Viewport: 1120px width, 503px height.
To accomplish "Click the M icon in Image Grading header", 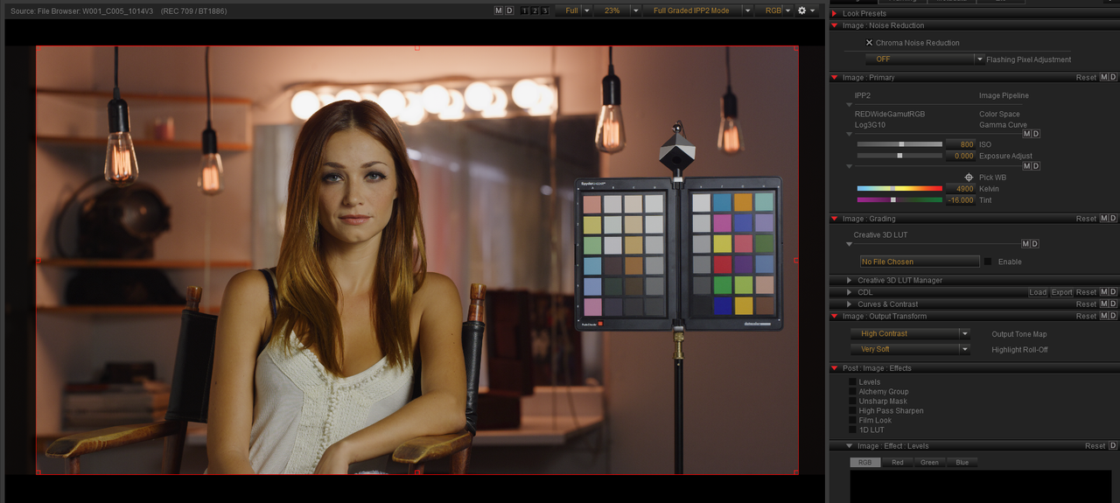I will pyautogui.click(x=1104, y=219).
